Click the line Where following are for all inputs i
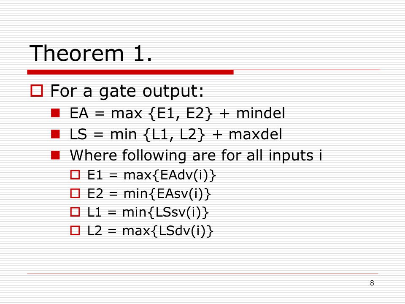Viewport: 405px width, 304px height. (196, 155)
